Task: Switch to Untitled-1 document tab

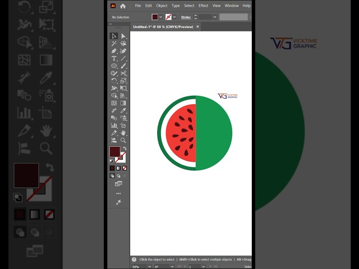Action: (x=163, y=27)
